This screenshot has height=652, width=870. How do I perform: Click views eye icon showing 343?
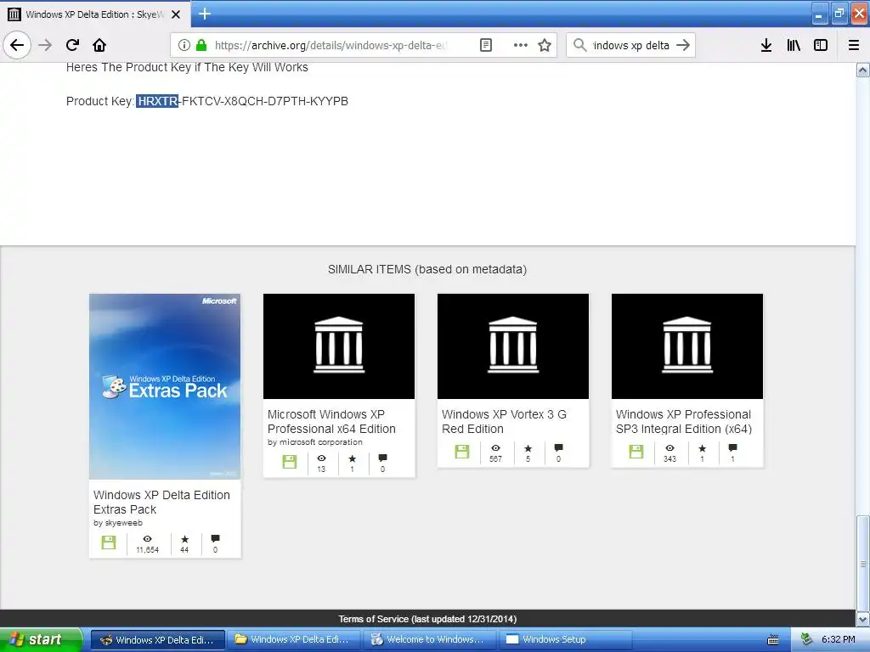click(669, 448)
